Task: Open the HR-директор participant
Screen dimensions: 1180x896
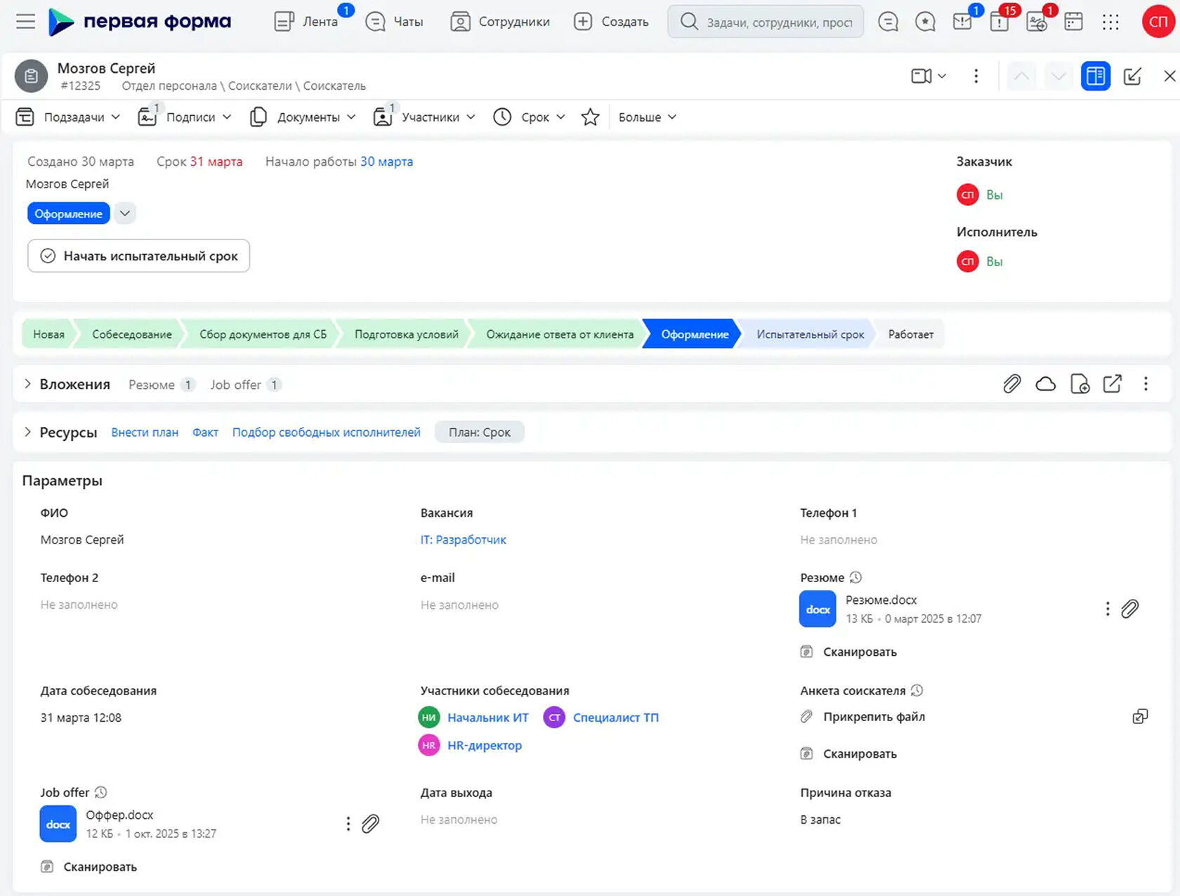Action: tap(485, 746)
